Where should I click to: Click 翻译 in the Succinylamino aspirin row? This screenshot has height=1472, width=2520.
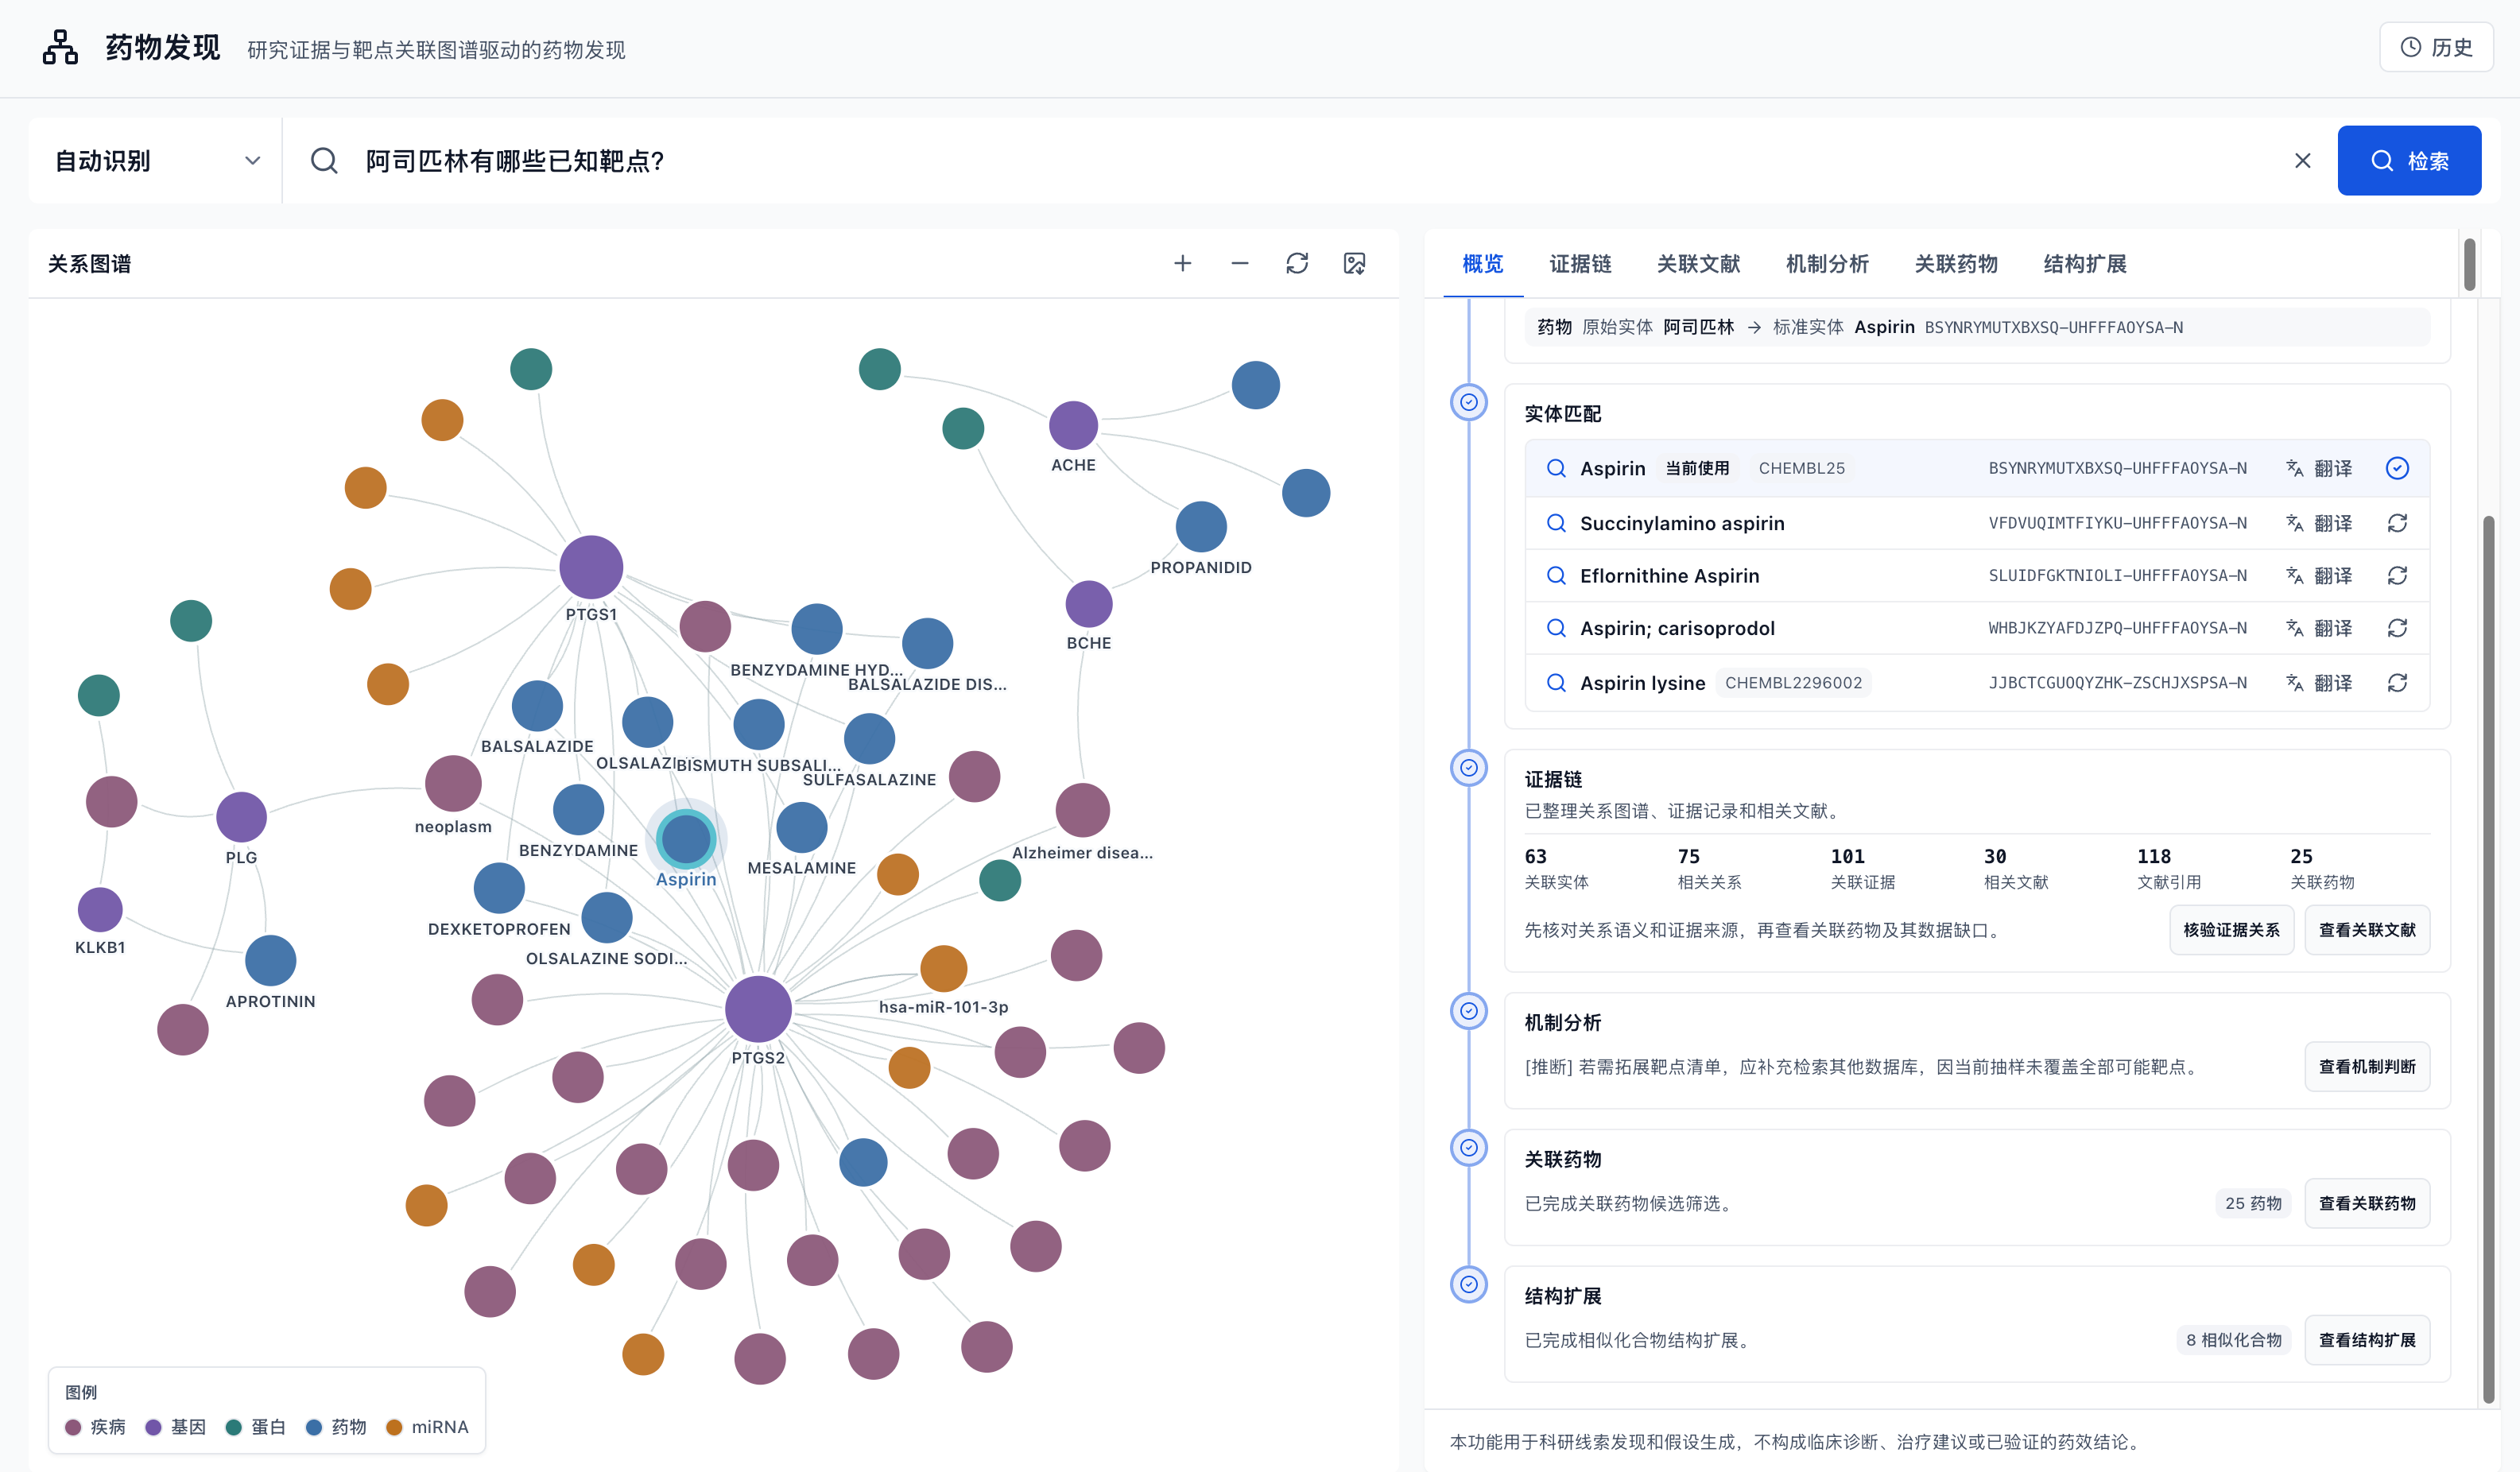point(2319,523)
